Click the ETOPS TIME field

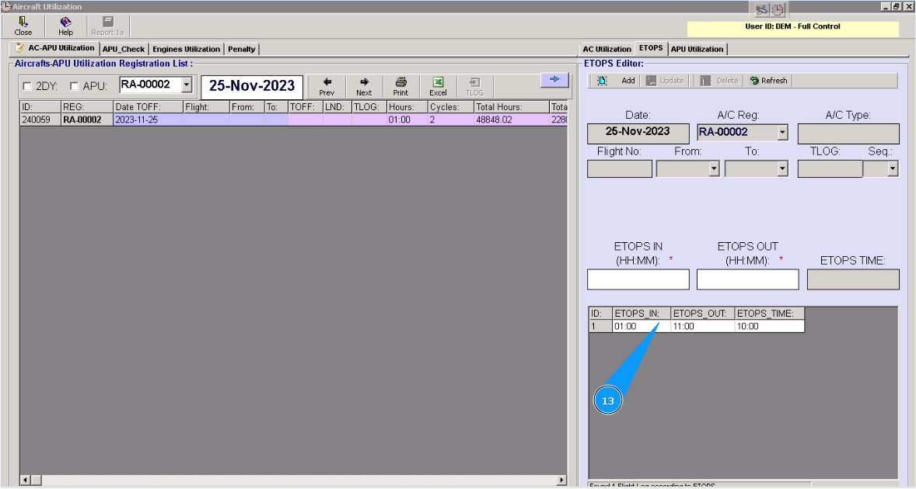click(x=853, y=279)
